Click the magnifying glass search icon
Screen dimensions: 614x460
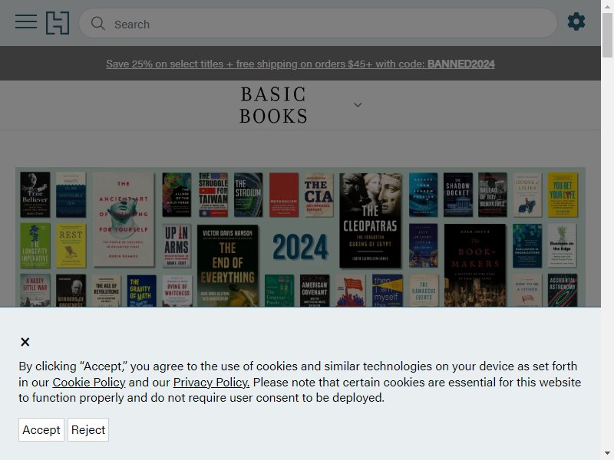point(98,24)
